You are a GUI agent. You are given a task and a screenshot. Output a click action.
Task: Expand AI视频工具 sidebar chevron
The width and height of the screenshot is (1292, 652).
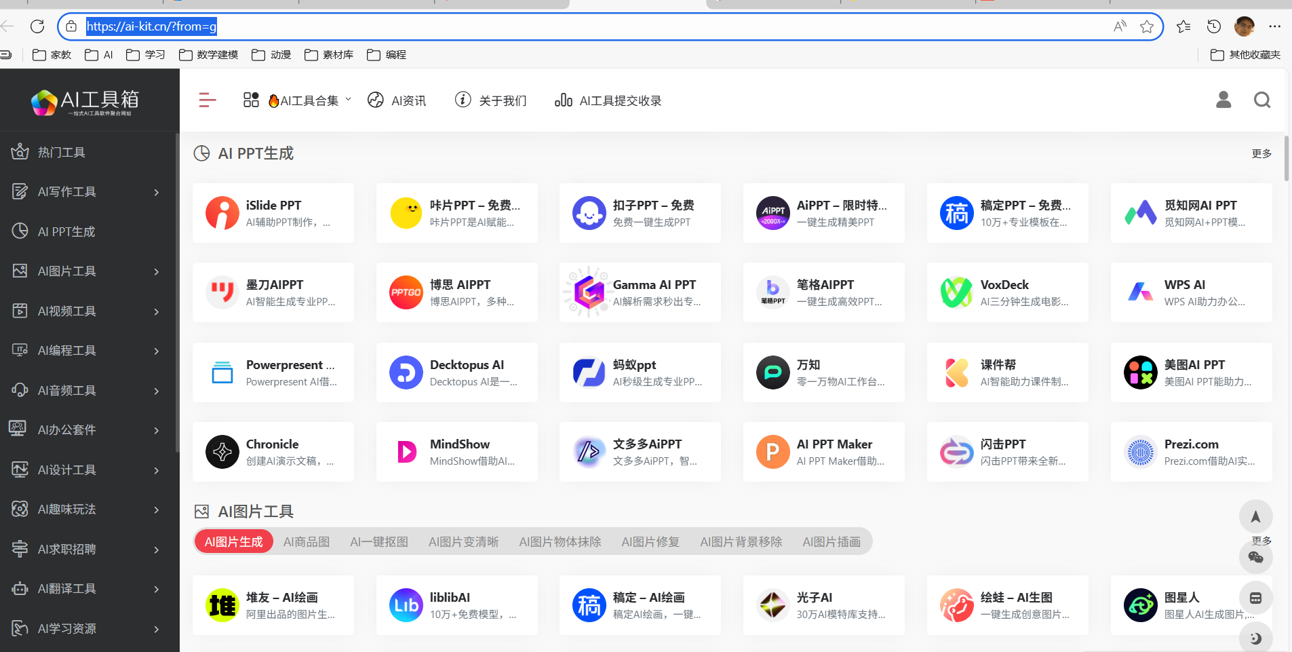pyautogui.click(x=157, y=311)
